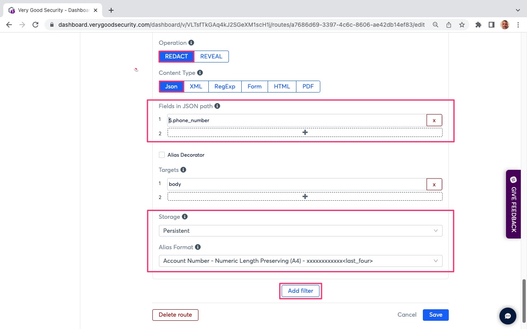Enable the Alias Decorator checkbox
Viewport: 527px width, 329px height.
coord(162,155)
